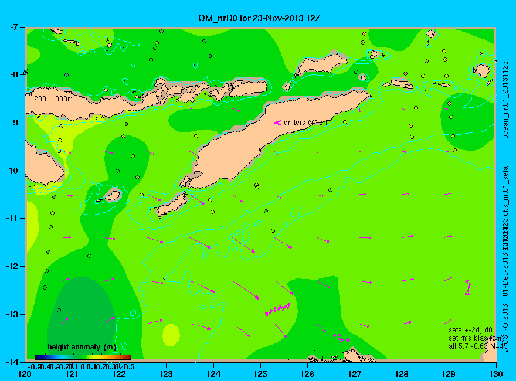
Task: Click the 'seta +-2d, d0' annotation
Action: click(x=471, y=330)
